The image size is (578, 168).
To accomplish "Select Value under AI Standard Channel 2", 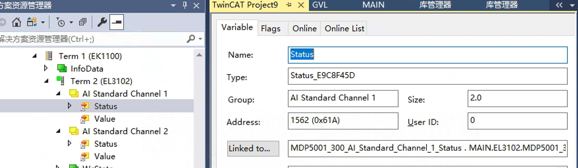I will point(105,156).
